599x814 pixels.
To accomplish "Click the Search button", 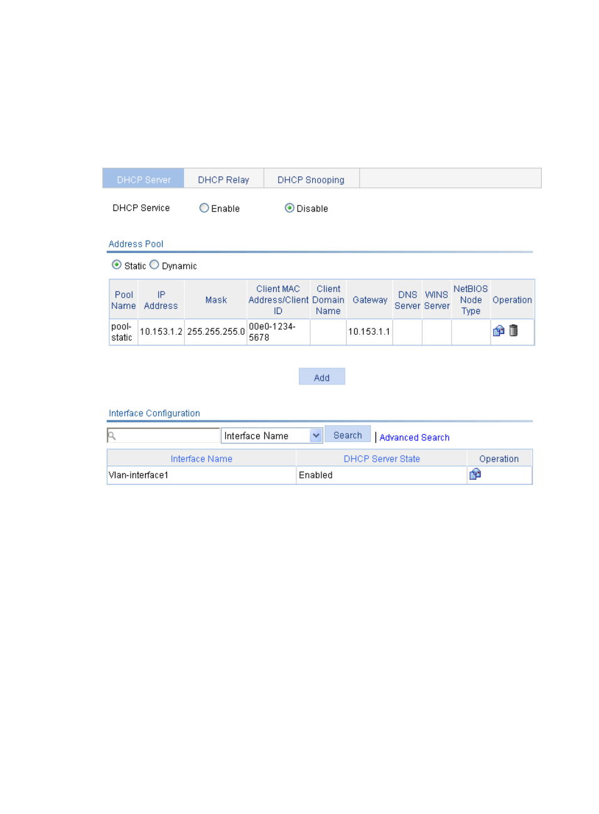I will pyautogui.click(x=347, y=435).
